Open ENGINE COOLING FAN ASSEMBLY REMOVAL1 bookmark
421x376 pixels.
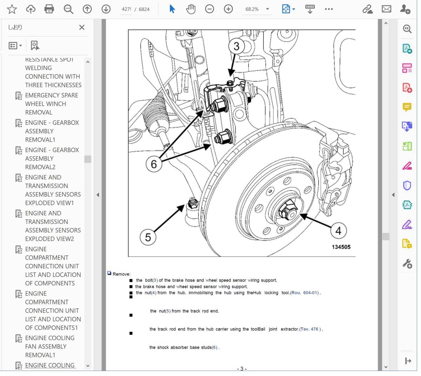pyautogui.click(x=50, y=346)
